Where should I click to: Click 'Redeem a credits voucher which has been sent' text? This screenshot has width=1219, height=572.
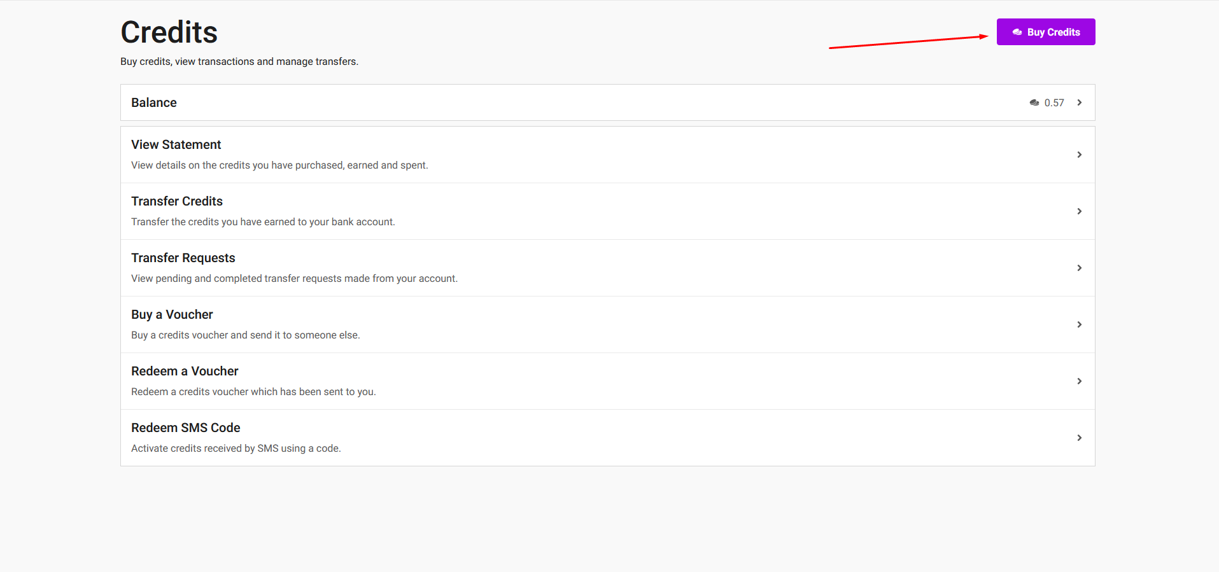[x=253, y=391]
